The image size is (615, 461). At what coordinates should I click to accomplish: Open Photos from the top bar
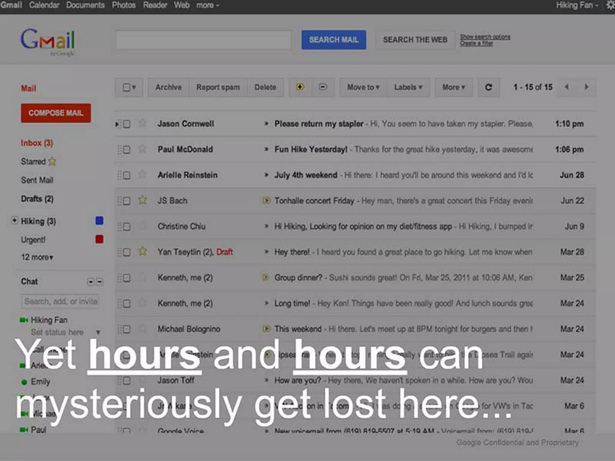point(124,5)
